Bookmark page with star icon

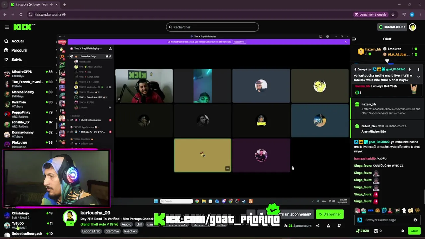[393, 15]
